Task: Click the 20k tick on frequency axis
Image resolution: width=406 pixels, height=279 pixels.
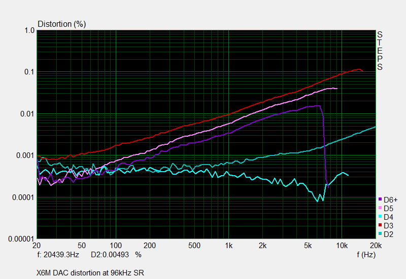Action: [x=376, y=246]
